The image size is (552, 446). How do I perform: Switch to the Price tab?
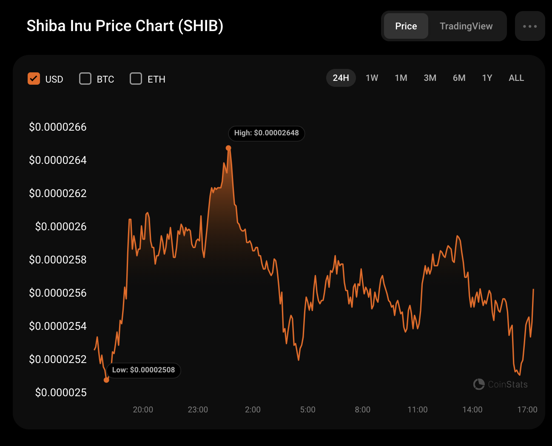(x=406, y=26)
